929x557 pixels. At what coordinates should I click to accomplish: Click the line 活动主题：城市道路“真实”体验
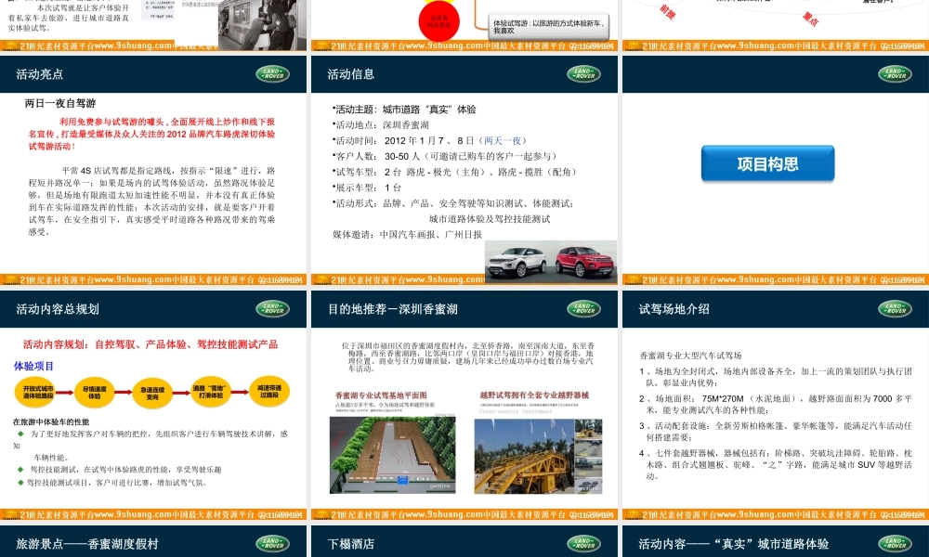(404, 110)
